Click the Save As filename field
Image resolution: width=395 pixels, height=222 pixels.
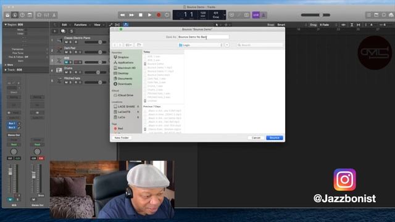[203, 37]
